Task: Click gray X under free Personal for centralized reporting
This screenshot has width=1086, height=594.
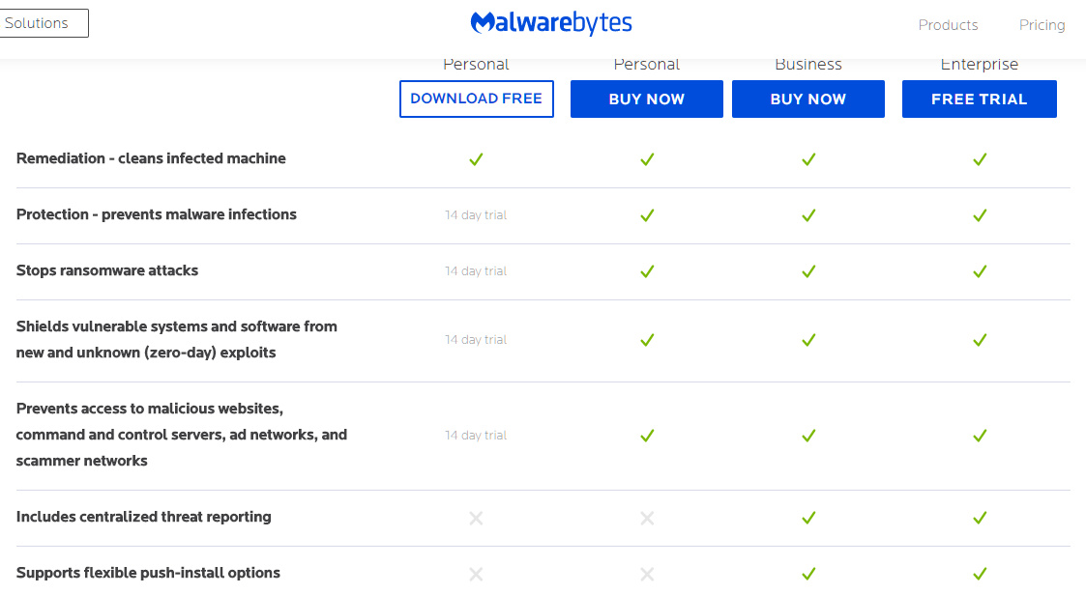Action: pyautogui.click(x=476, y=518)
